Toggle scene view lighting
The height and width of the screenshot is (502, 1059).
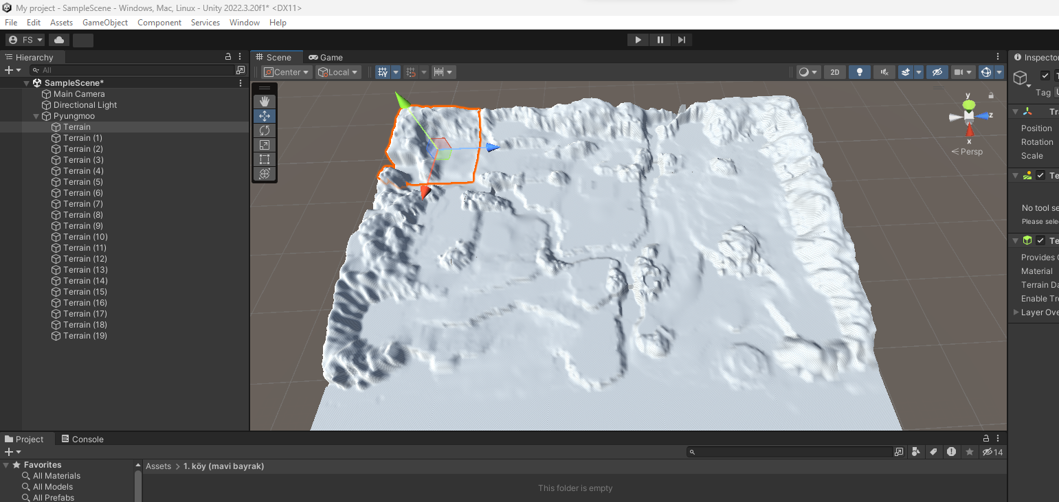click(860, 72)
